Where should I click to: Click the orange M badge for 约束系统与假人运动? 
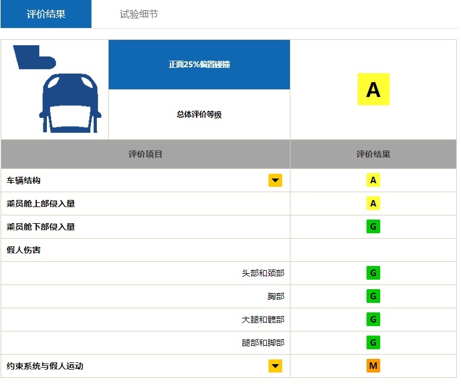pos(373,365)
